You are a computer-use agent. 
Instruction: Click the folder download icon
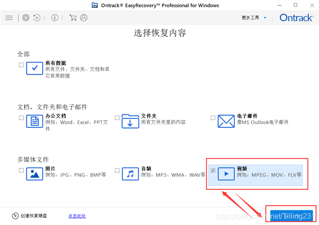[130, 121]
